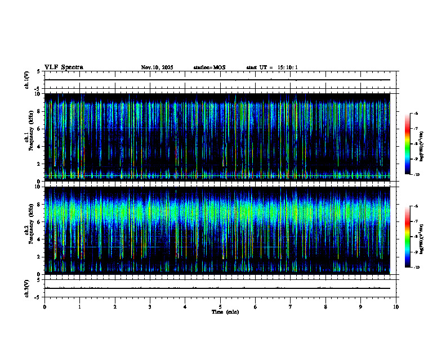446x344 pixels.
Task: Click the "-6" label on ch.1 color bar
Action: (416, 114)
